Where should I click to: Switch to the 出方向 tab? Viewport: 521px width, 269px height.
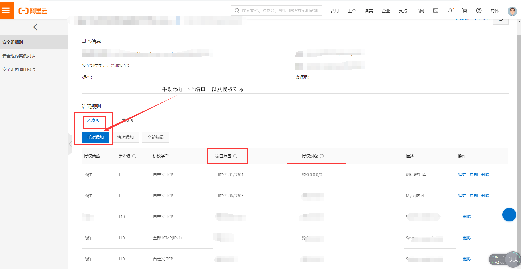(127, 120)
